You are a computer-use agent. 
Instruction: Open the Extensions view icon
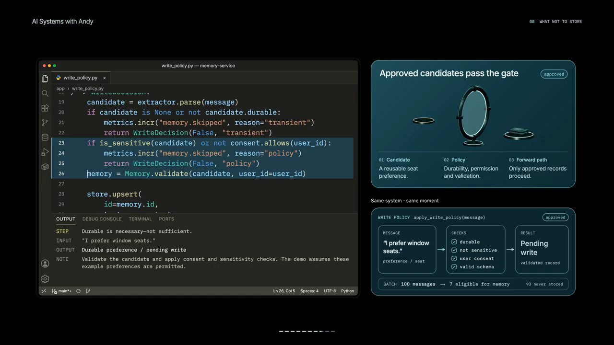pyautogui.click(x=45, y=108)
